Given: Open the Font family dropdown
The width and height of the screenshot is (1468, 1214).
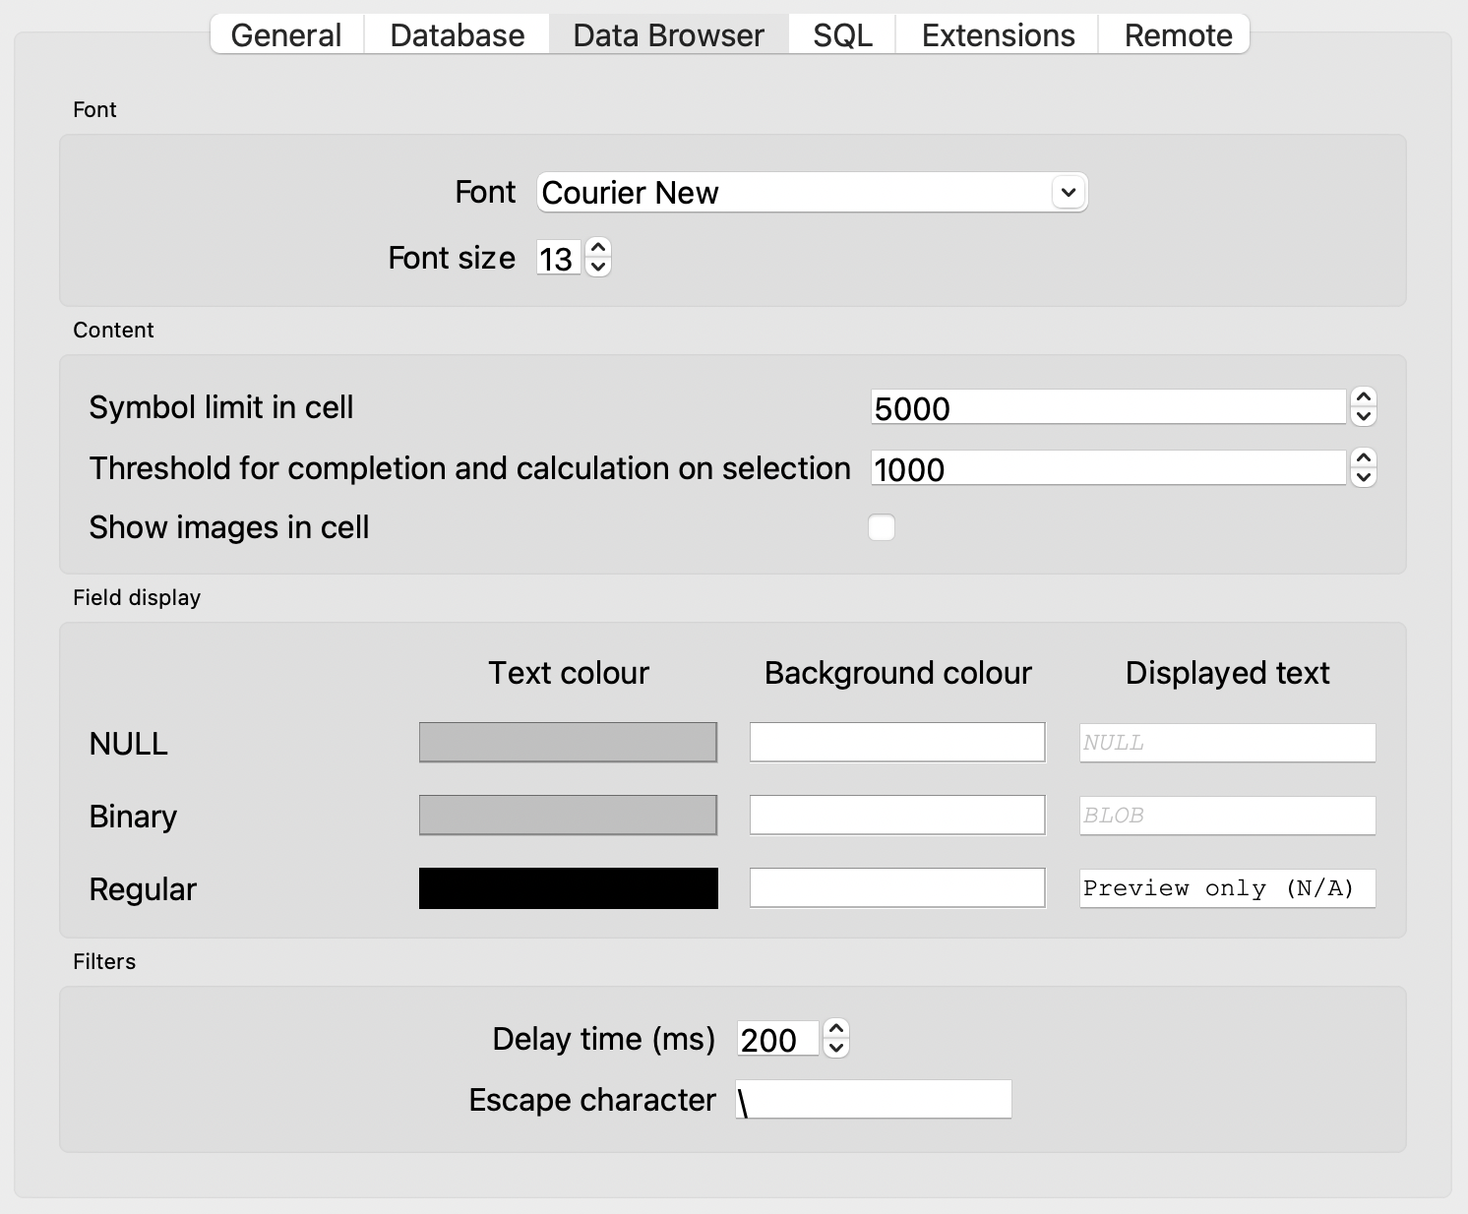Looking at the screenshot, I should click(x=1068, y=192).
